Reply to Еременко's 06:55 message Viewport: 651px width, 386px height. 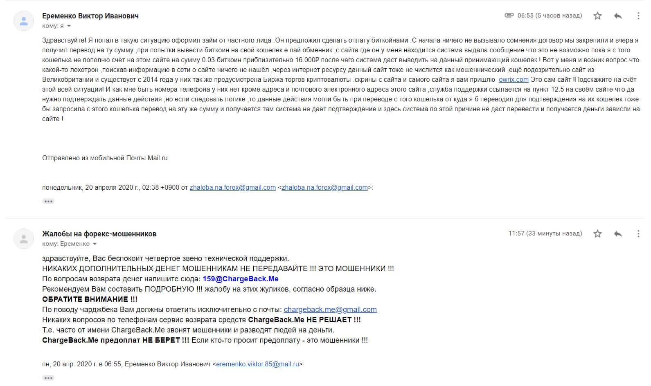coord(618,16)
